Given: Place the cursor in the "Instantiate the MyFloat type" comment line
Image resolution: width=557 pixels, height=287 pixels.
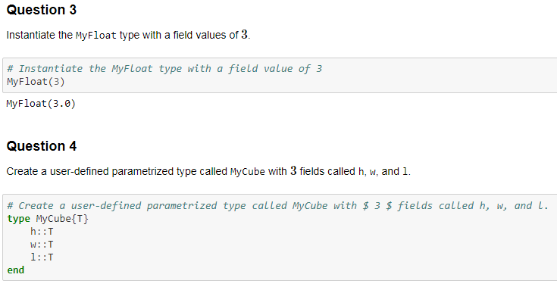Looking at the screenshot, I should point(164,68).
